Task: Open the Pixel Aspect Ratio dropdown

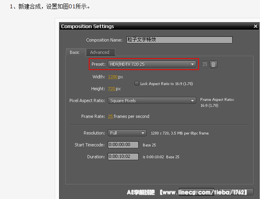Action: [152, 100]
